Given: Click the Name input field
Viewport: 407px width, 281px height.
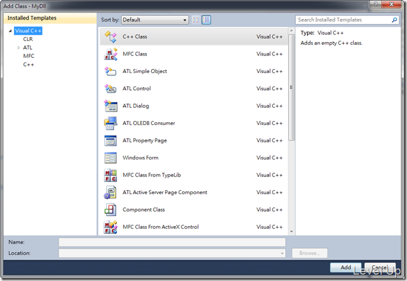Looking at the screenshot, I should tap(172, 242).
